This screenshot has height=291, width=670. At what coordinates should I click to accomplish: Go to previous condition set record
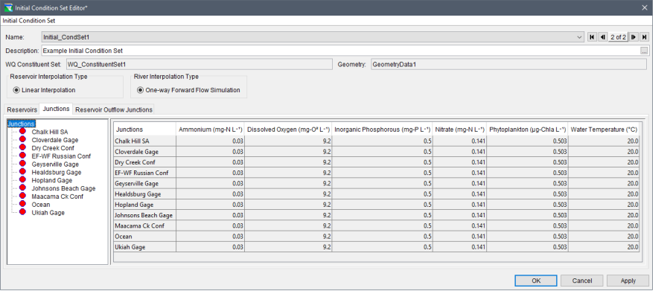click(602, 37)
